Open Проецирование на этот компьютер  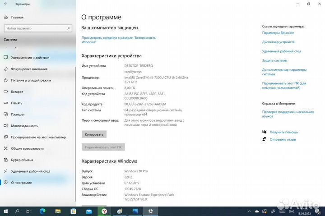click(38, 137)
